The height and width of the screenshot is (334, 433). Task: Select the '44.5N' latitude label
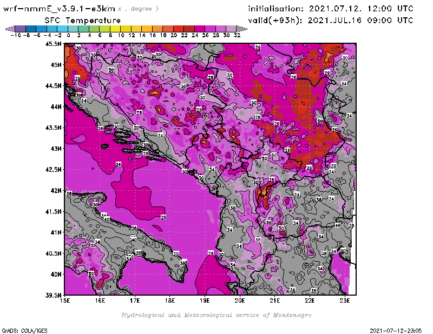click(x=53, y=86)
